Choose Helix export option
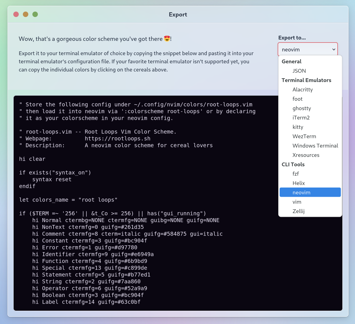 (x=298, y=183)
